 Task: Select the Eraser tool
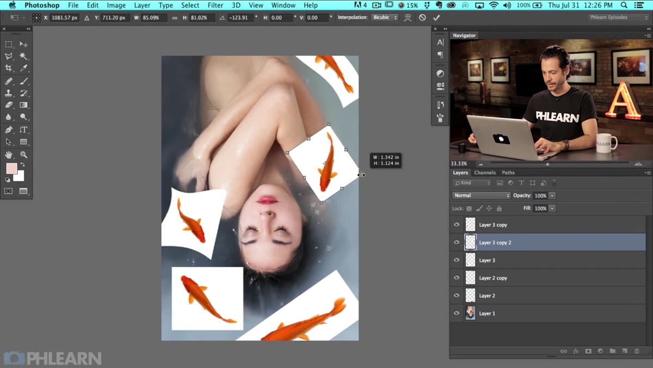pyautogui.click(x=9, y=105)
